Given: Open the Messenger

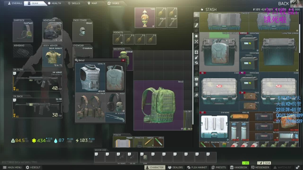Looking at the screenshot, I should click(260, 167).
